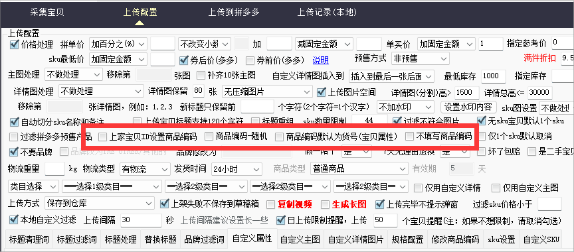Open 主图处理 dropdown 不做处理
The width and height of the screenshot is (574, 252).
[73, 75]
